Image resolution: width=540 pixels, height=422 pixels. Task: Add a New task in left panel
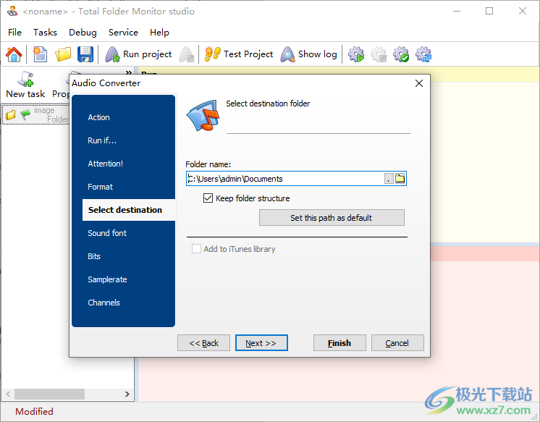pyautogui.click(x=25, y=85)
